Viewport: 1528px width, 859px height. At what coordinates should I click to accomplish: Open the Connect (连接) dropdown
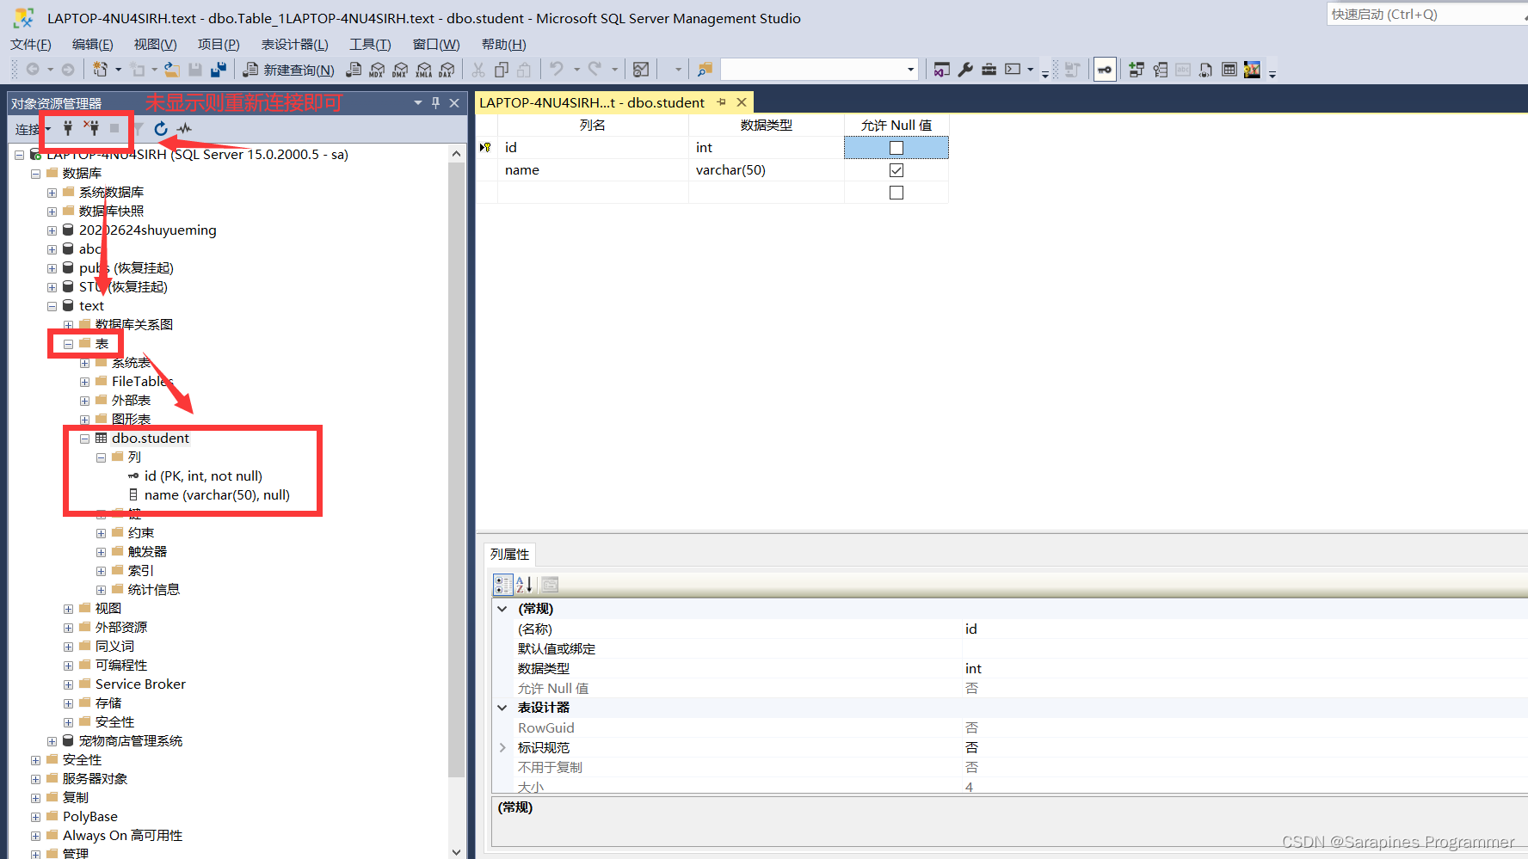click(33, 129)
